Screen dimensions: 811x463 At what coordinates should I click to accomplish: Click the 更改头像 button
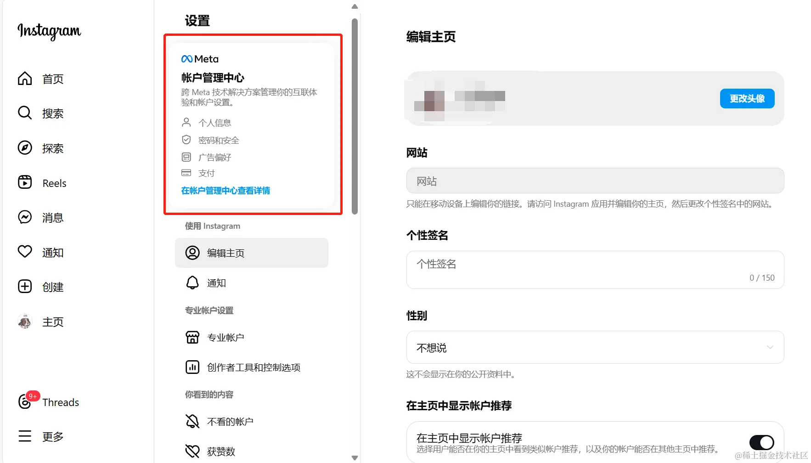point(747,98)
